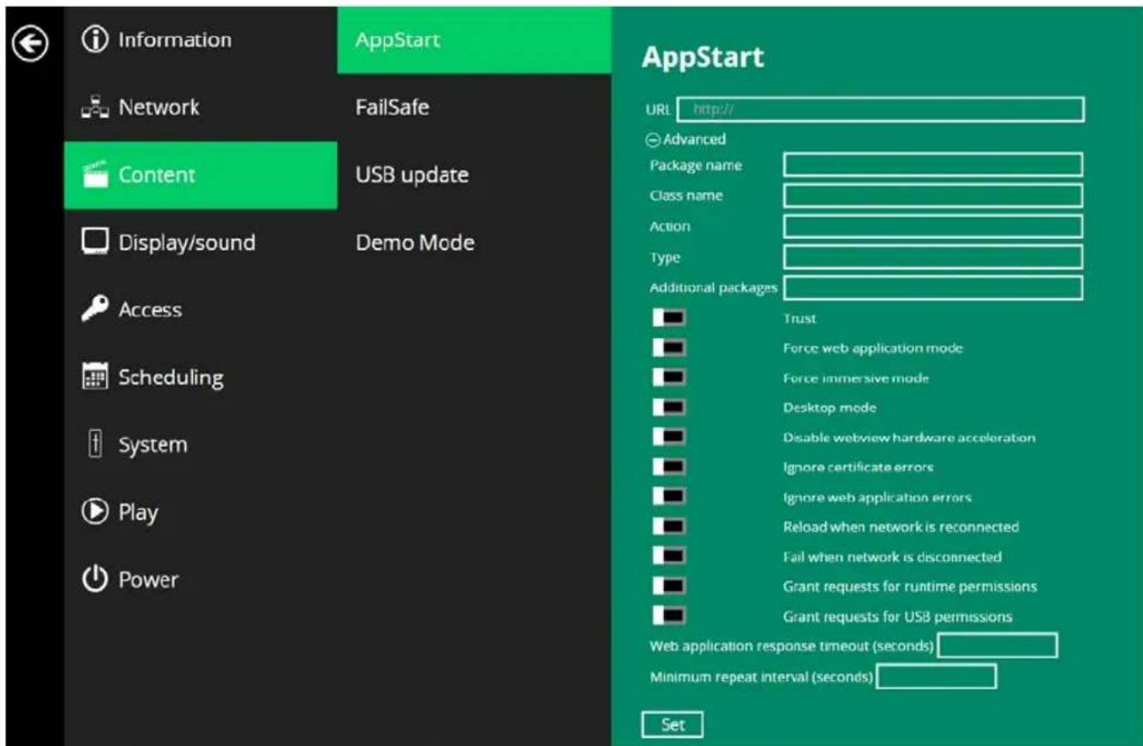Open the System settings icon
The width and height of the screenshot is (1143, 746).
click(x=94, y=445)
